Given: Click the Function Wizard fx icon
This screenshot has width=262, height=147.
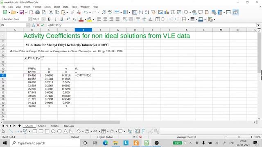Looking at the screenshot, I should (x=34, y=25).
